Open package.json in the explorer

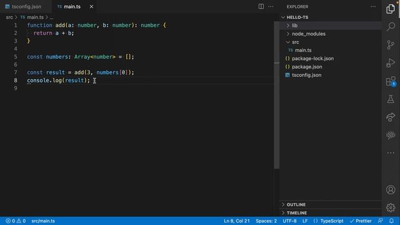(x=307, y=67)
